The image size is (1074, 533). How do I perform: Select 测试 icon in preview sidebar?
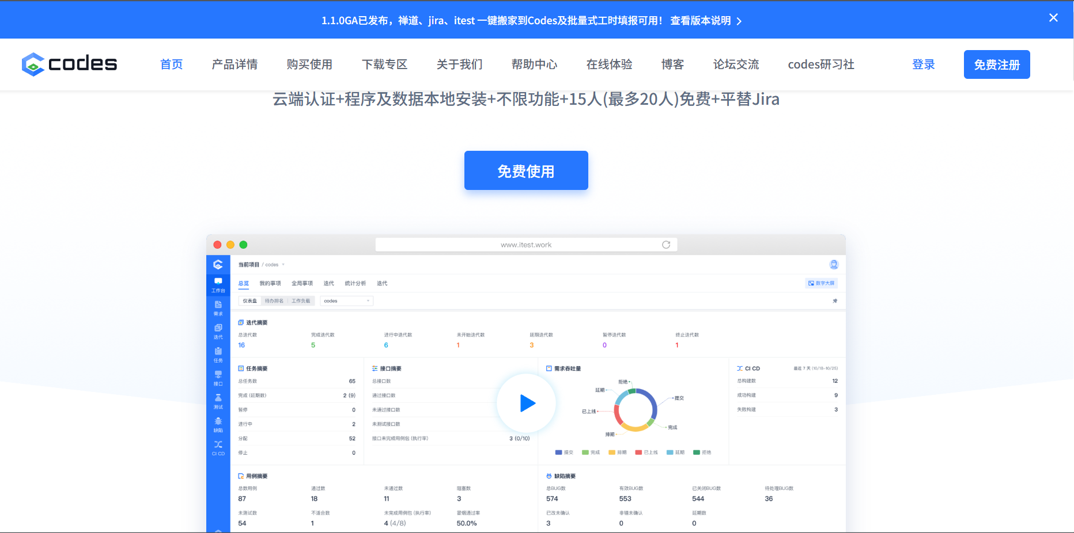pyautogui.click(x=218, y=401)
